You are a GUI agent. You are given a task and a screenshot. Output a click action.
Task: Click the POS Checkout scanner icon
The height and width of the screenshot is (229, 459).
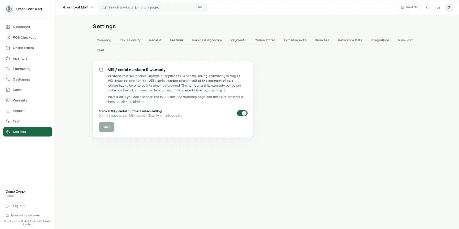(8, 37)
